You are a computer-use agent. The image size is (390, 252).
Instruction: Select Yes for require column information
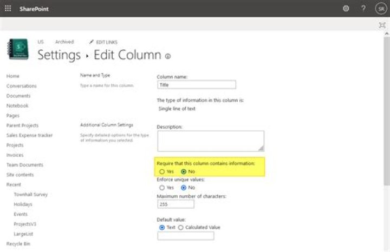(162, 171)
